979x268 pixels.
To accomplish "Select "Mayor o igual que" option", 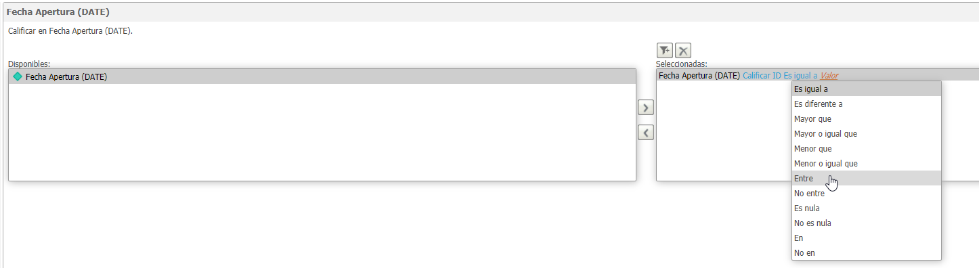I will coord(867,134).
